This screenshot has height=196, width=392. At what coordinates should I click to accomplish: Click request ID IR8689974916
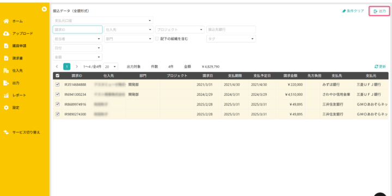[75, 104]
